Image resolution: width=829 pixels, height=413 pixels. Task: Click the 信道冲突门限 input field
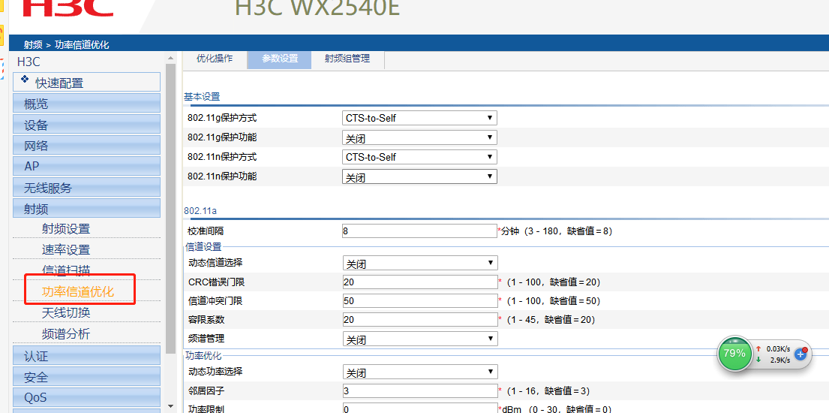click(419, 301)
